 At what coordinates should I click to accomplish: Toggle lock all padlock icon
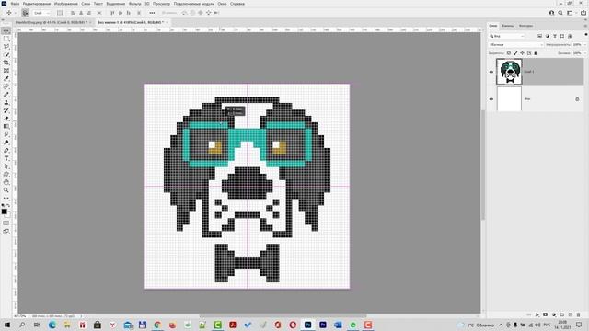click(536, 53)
